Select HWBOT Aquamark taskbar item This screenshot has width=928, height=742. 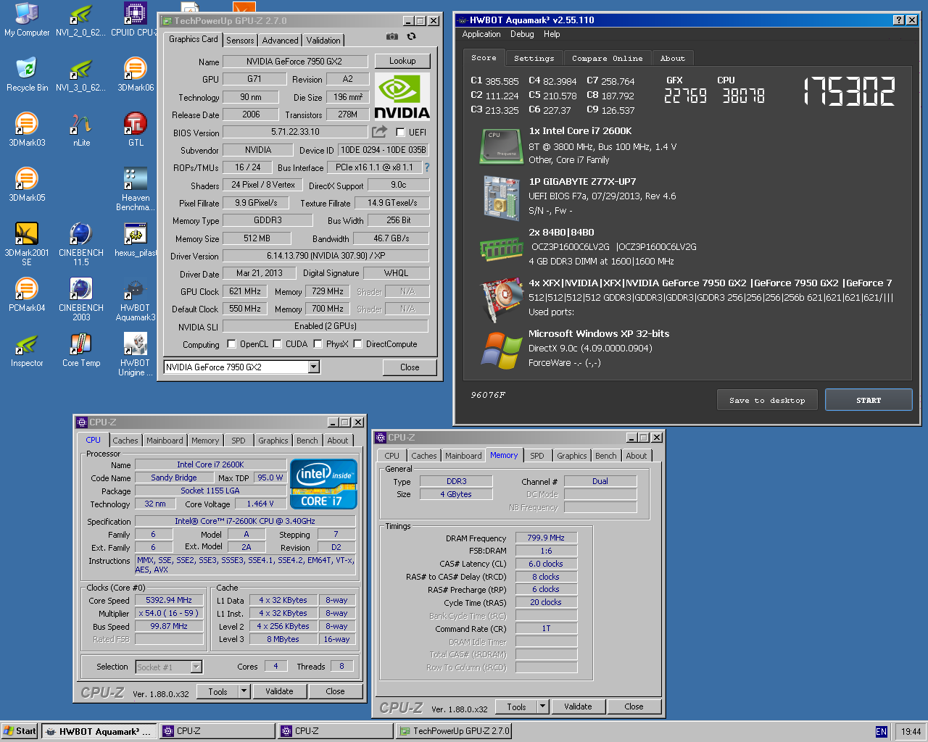99,731
